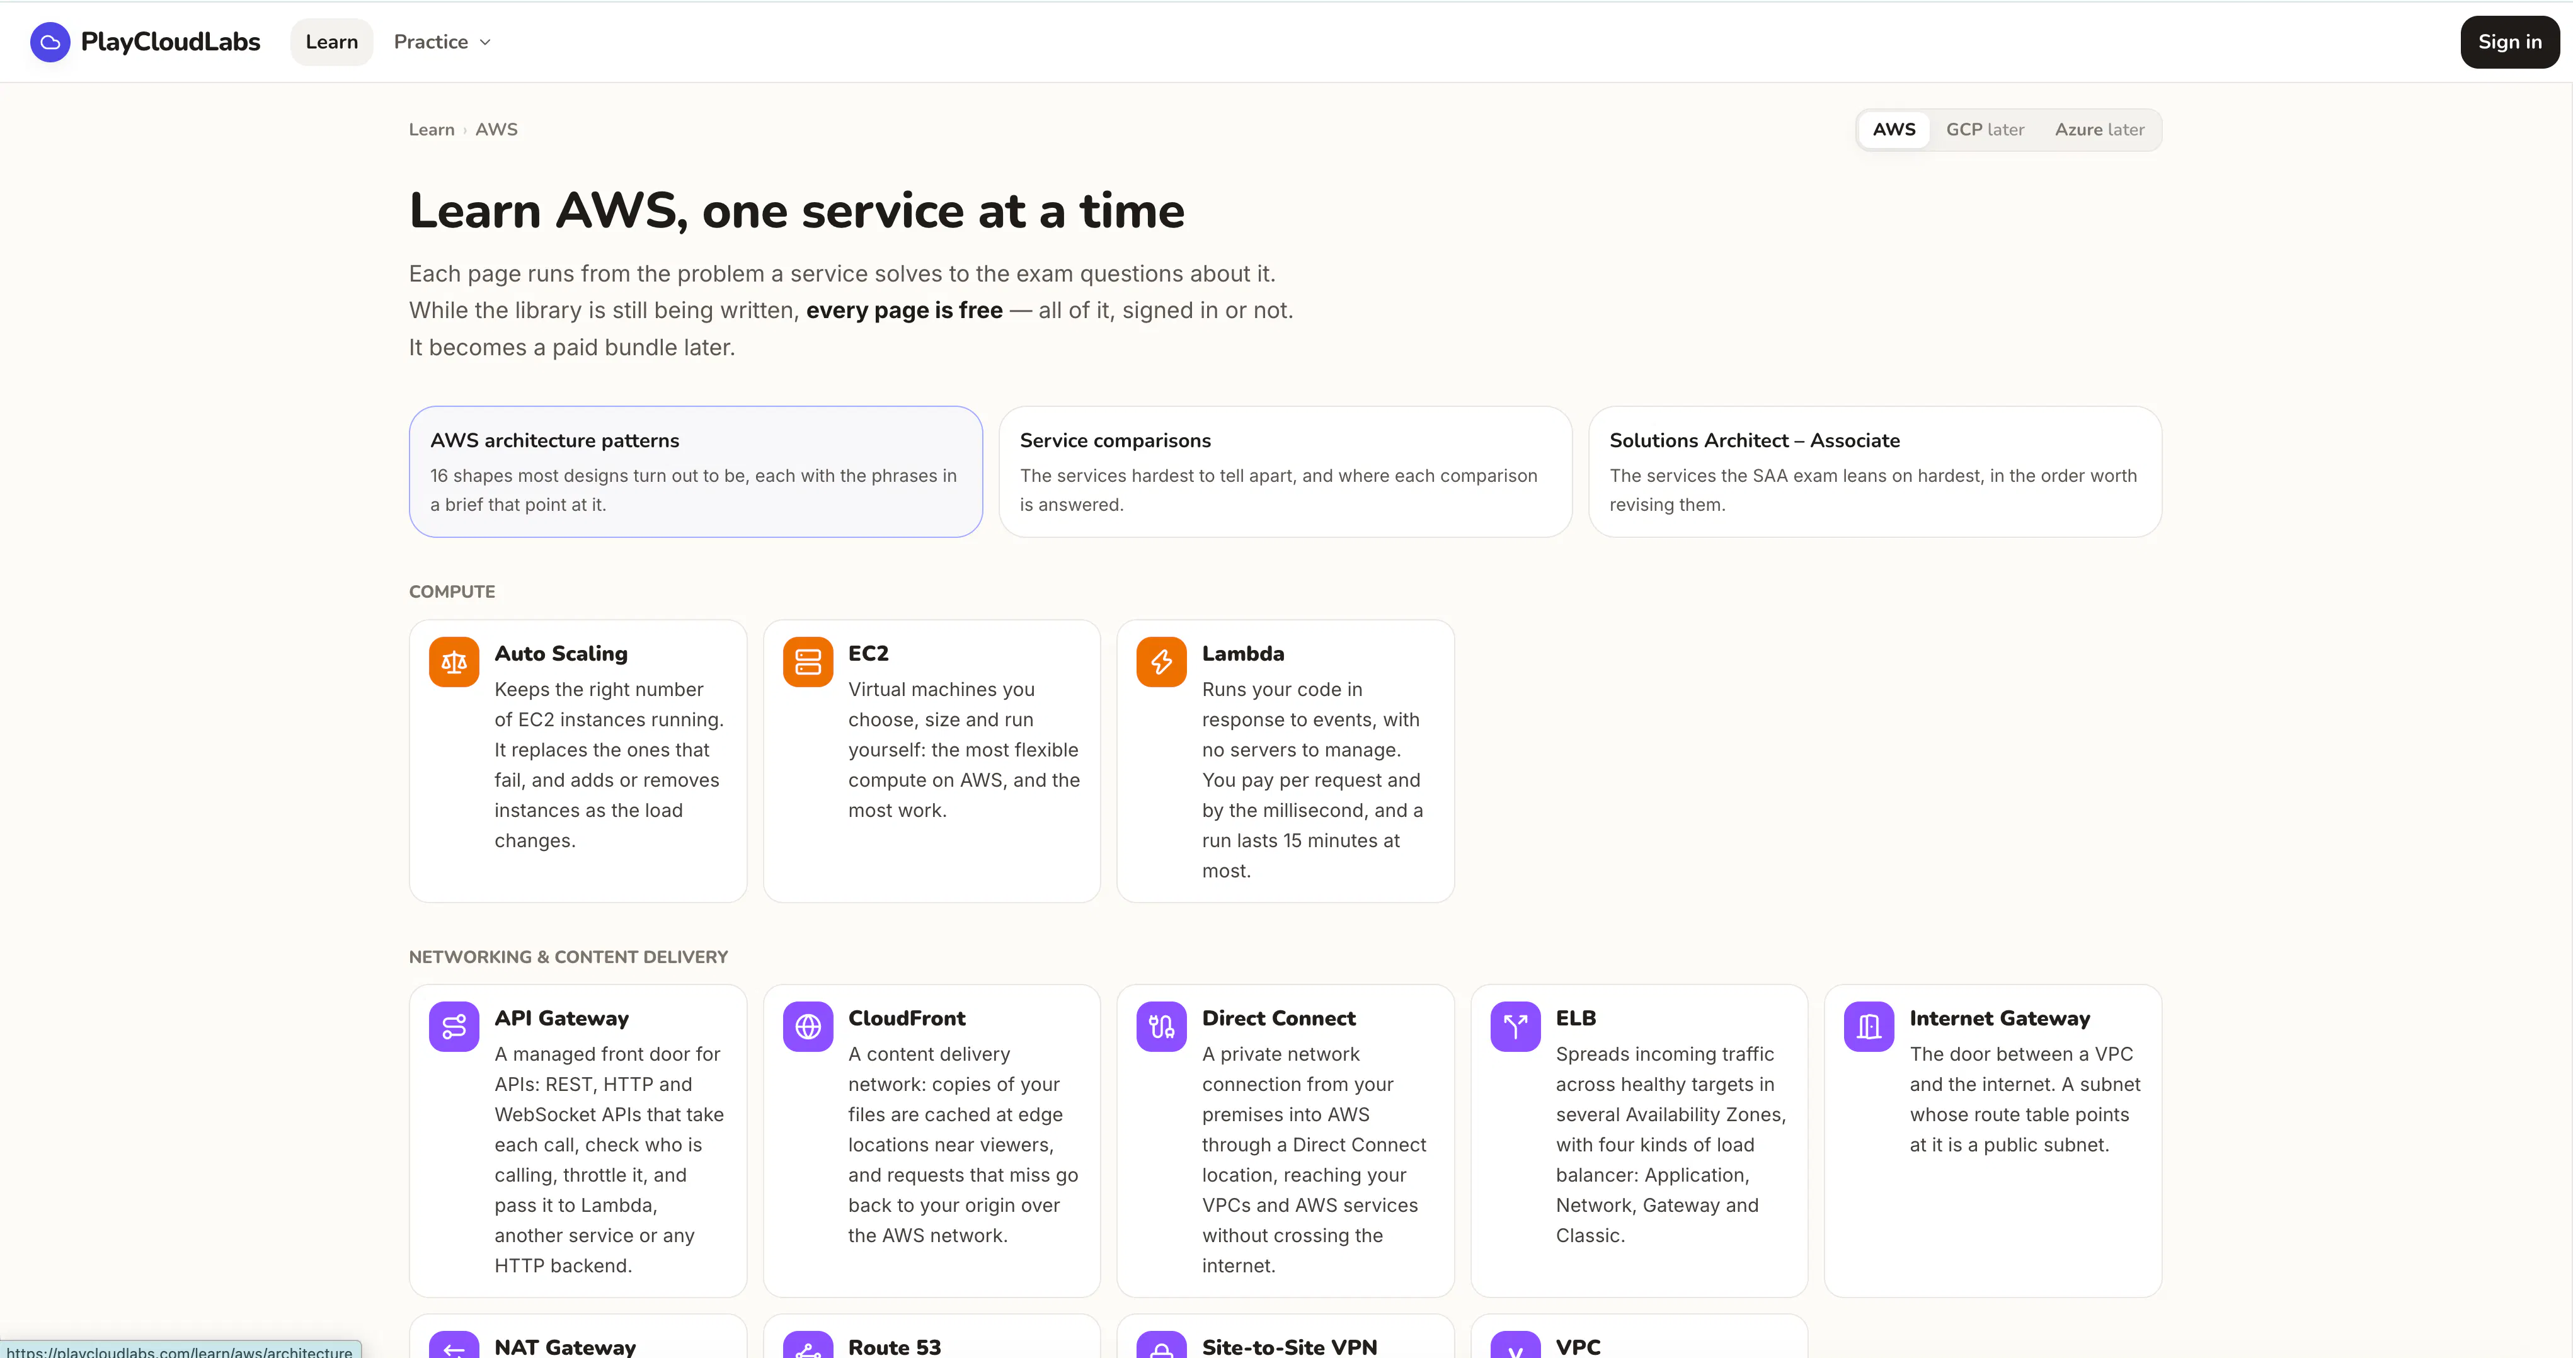Open the Direct Connect title
2573x1358 pixels.
tap(1278, 1017)
